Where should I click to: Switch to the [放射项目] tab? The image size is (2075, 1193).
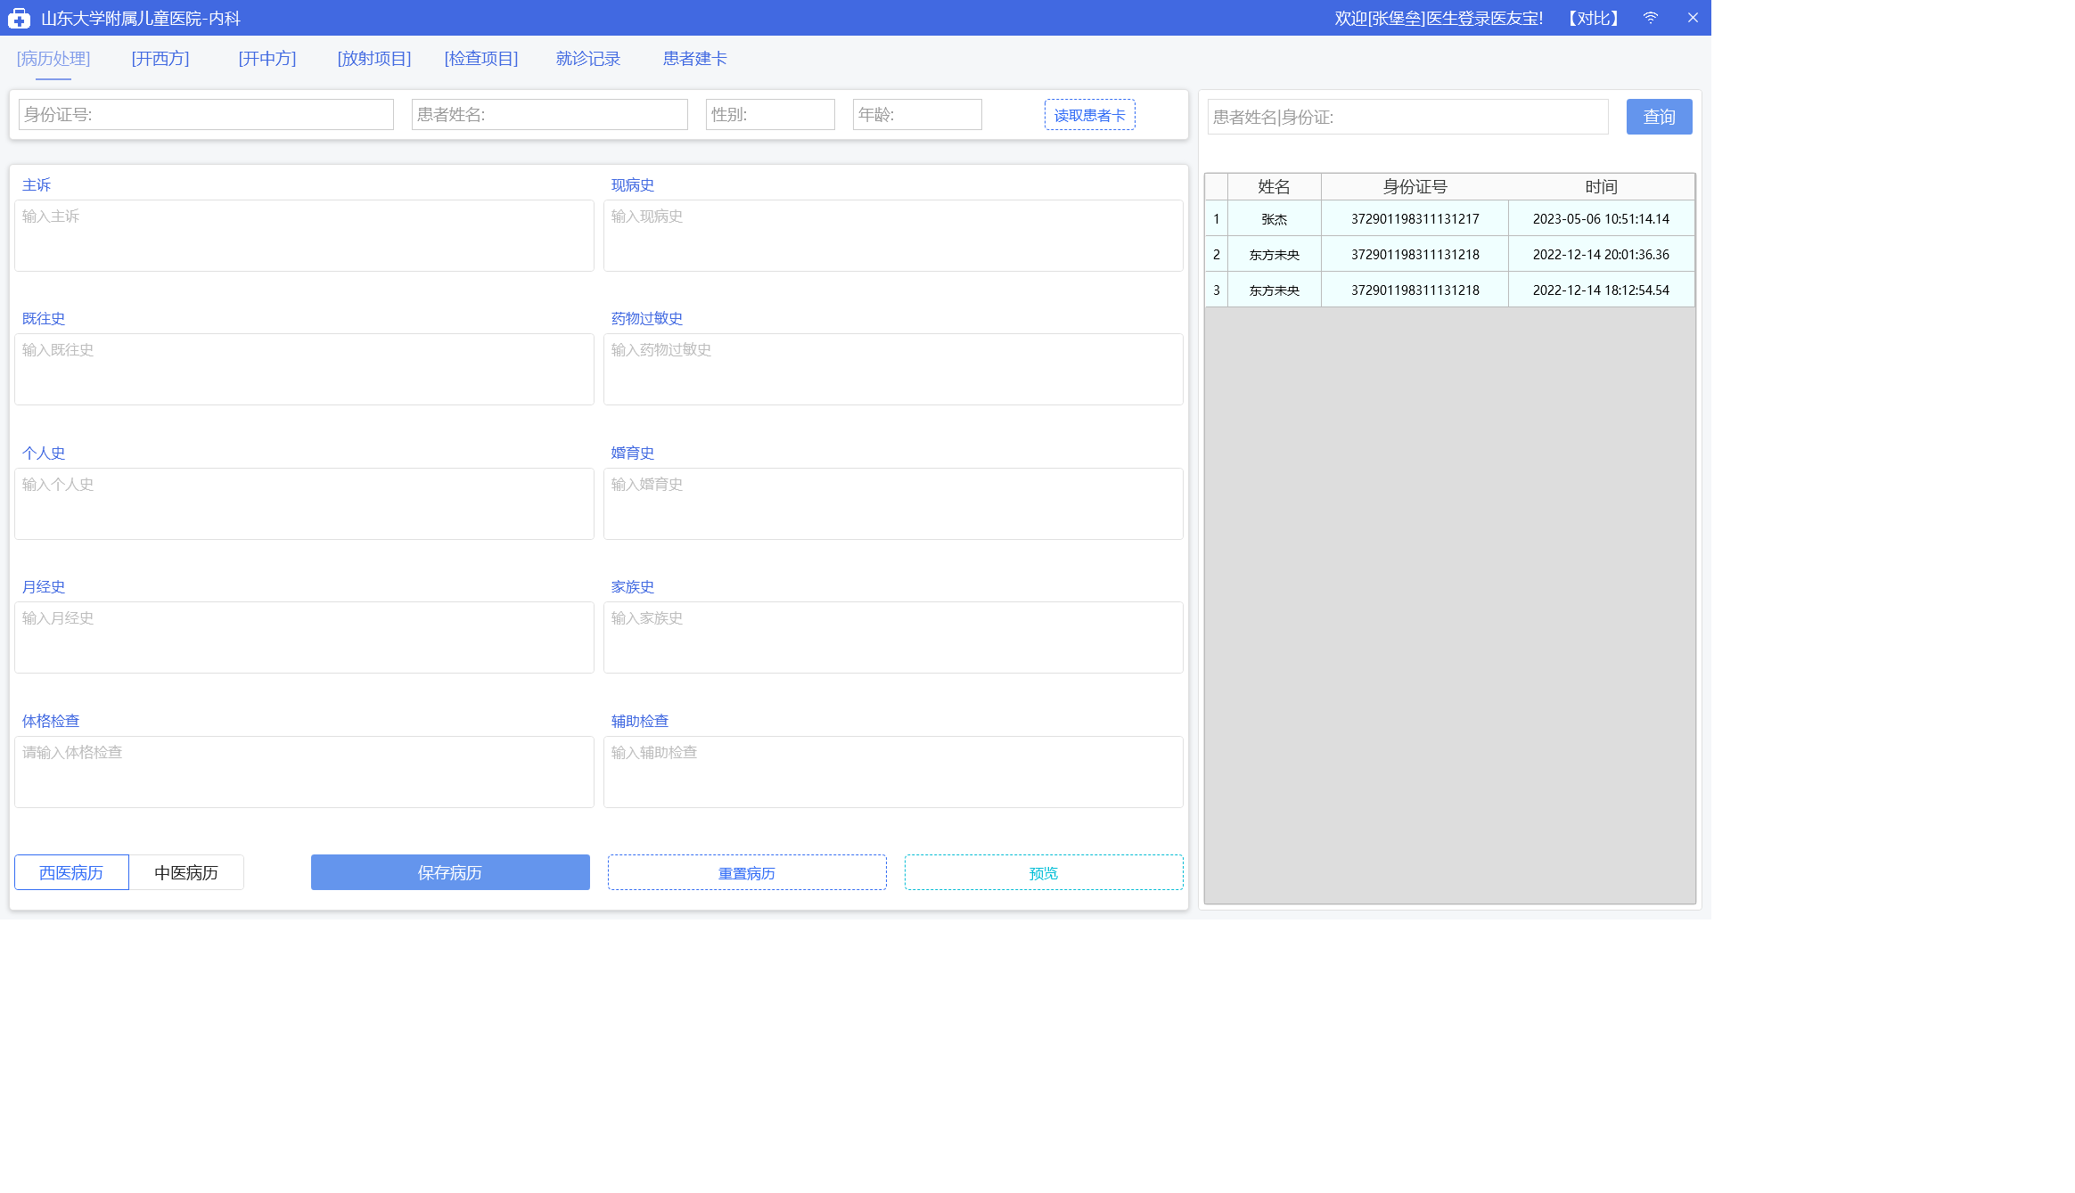(x=374, y=59)
